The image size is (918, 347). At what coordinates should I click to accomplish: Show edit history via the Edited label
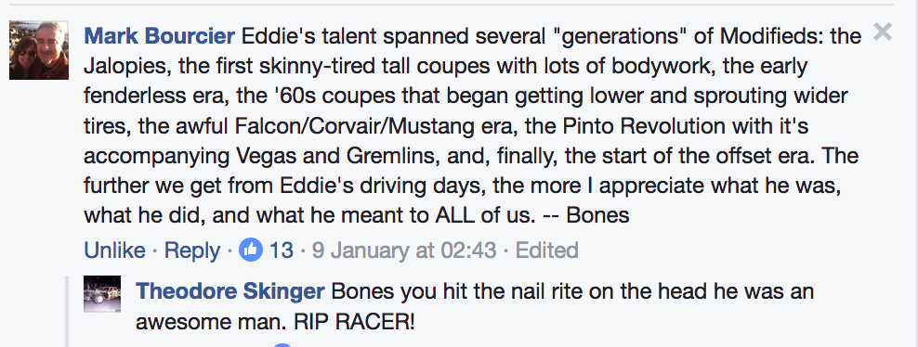pyautogui.click(x=547, y=251)
